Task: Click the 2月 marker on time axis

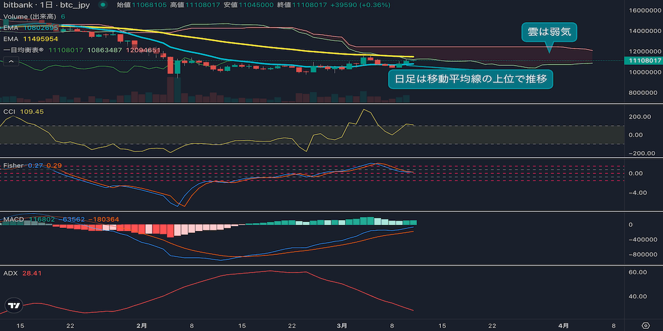Action: (x=141, y=325)
